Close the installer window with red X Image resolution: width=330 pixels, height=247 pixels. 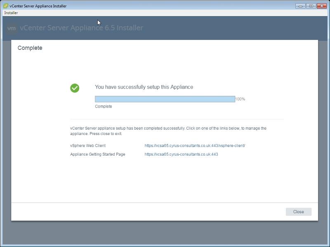tap(322, 6)
